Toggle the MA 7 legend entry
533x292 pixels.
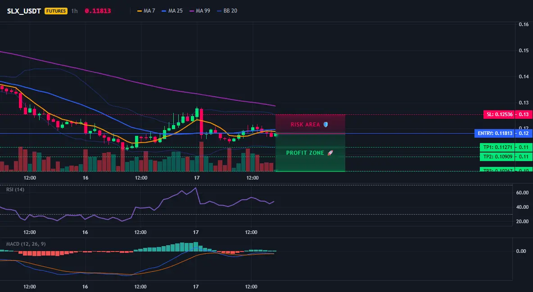tap(146, 11)
